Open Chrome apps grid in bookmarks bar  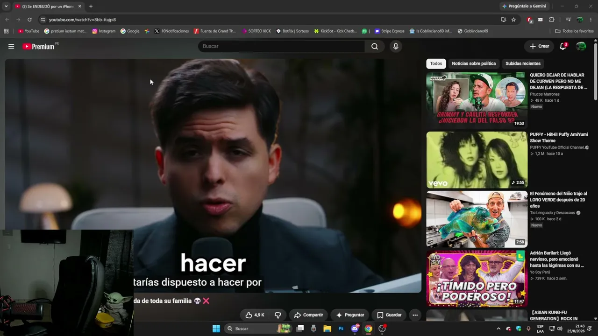[x=6, y=31]
